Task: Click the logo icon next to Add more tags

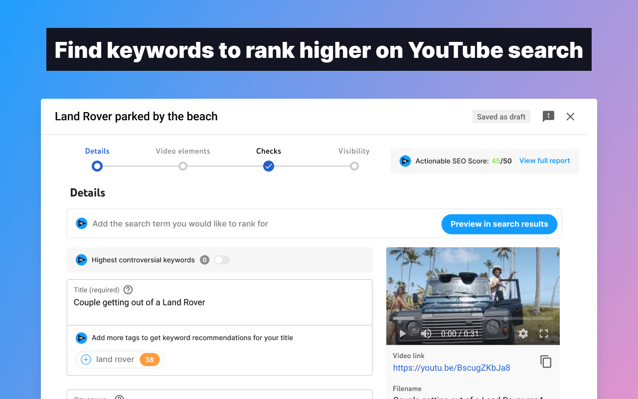Action: 81,338
